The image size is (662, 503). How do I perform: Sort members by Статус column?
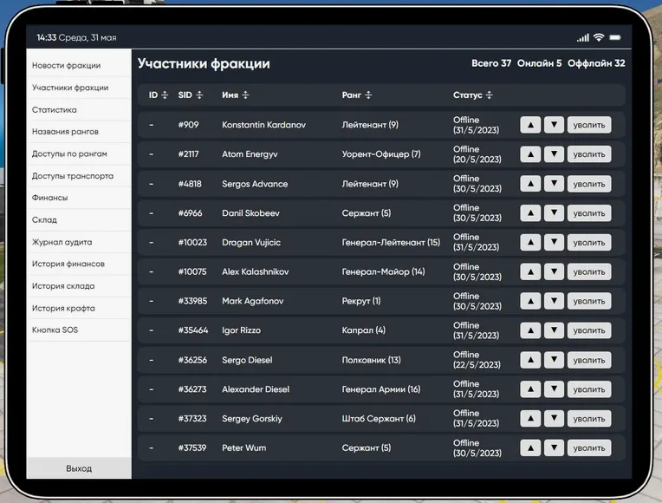(x=473, y=95)
